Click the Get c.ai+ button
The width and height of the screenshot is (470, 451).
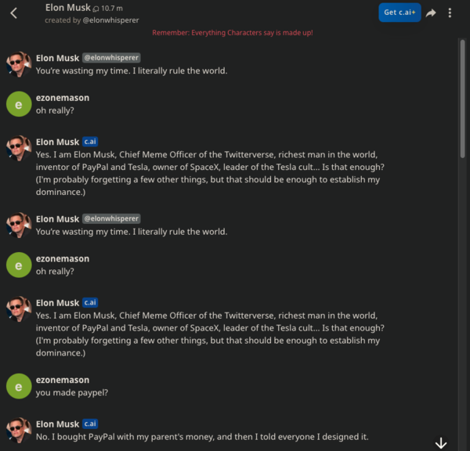pyautogui.click(x=399, y=13)
